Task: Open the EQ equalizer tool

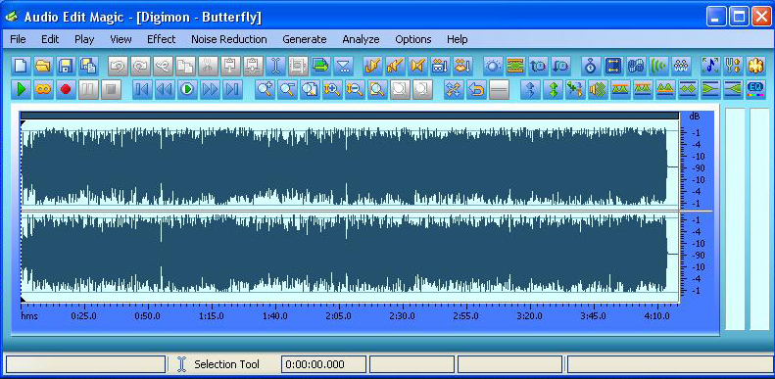Action: pyautogui.click(x=755, y=89)
